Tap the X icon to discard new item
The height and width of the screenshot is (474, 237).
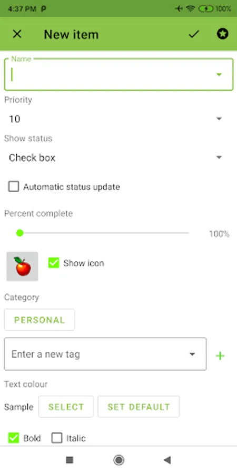tap(17, 34)
